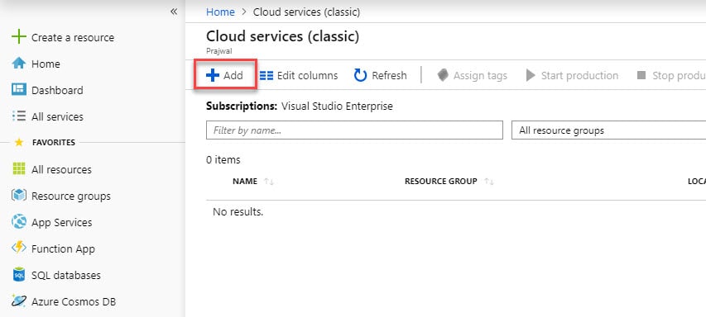Select All resources in favorites
706x317 pixels.
61,170
